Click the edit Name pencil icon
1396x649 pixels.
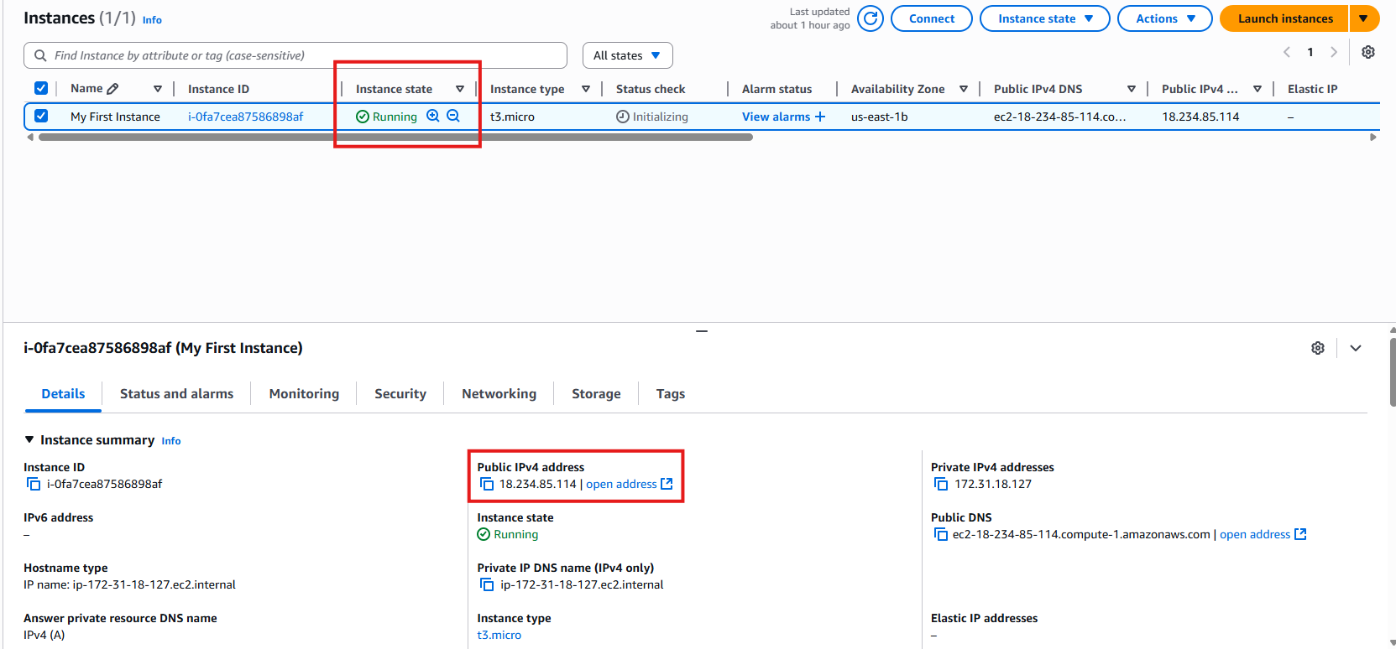[x=113, y=89]
